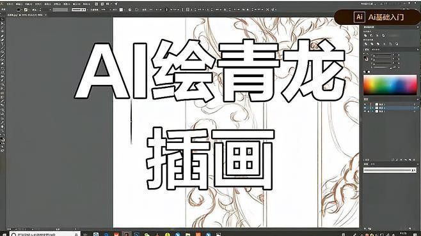The image size is (421, 236).
Task: Open the Type menu in the menu bar
Action: (x=38, y=4)
